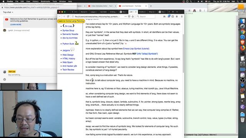Go forward in the front Firefox window
Viewport: 246px width, 138px height.
point(64,16)
